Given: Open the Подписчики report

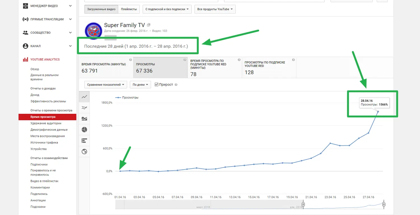Looking at the screenshot, I should pos(39,165).
